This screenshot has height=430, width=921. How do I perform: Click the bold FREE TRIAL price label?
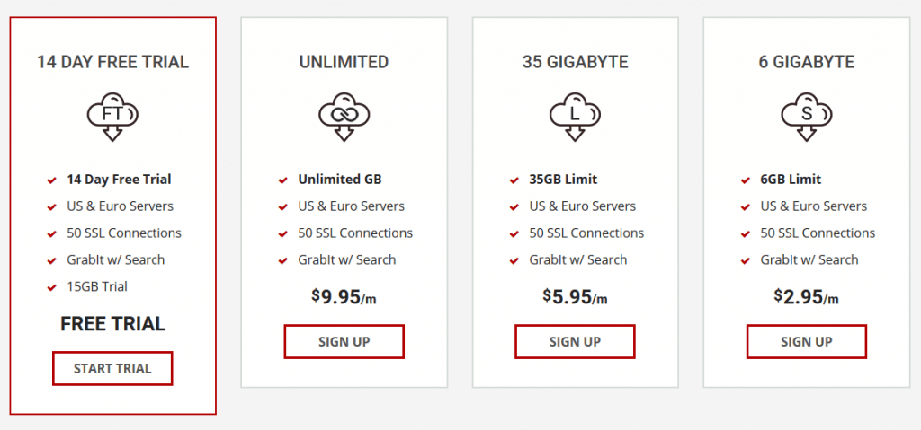(x=112, y=324)
